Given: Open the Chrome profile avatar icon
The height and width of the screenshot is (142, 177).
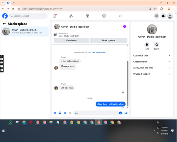Looking at the screenshot, I should tap(169, 9).
